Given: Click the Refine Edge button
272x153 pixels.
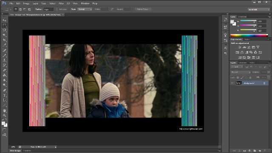Looking at the screenshot, I should click(143, 9).
